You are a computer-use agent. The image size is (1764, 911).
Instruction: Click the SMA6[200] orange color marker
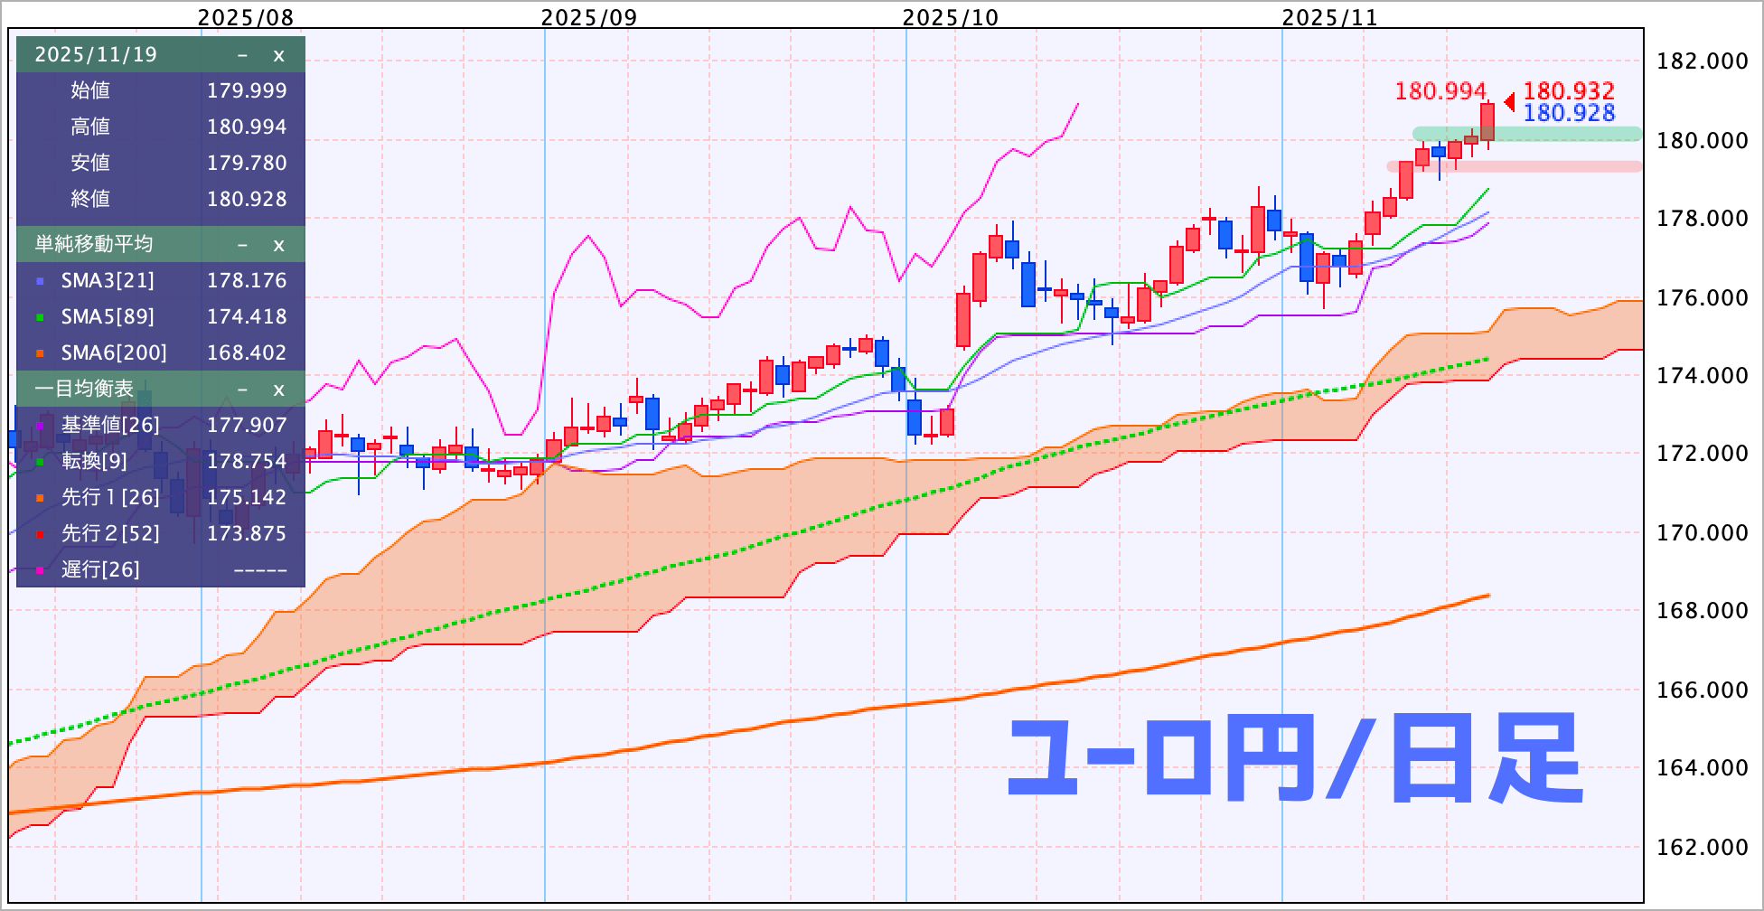[x=40, y=353]
